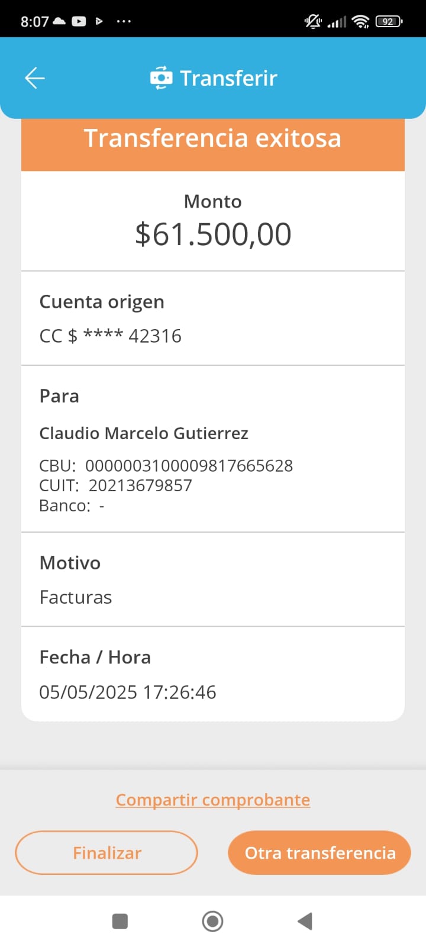
Task: Tap the Wi-Fi signal icon
Action: 360,22
